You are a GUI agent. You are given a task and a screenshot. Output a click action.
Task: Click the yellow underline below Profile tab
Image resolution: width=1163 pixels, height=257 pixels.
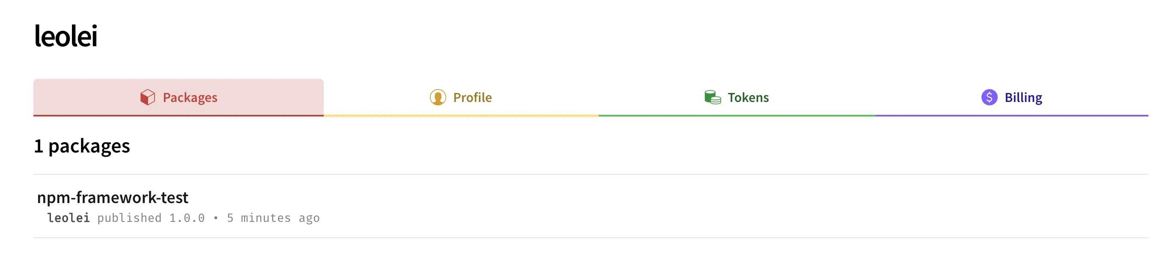click(461, 116)
